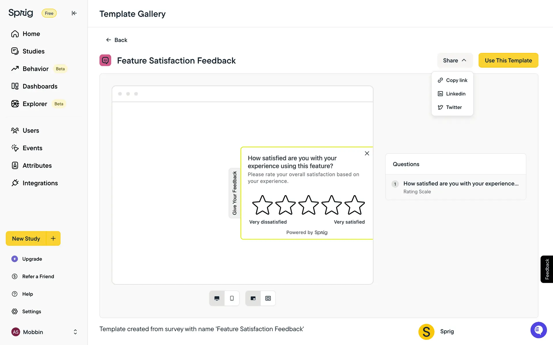Click the third rating star
The height and width of the screenshot is (345, 553).
(x=308, y=205)
